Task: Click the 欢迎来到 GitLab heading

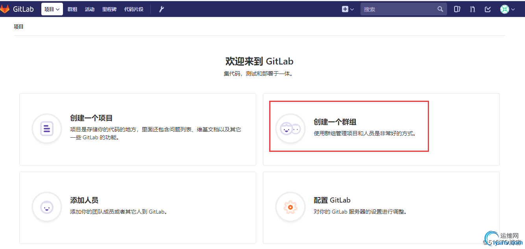Action: coord(259,61)
